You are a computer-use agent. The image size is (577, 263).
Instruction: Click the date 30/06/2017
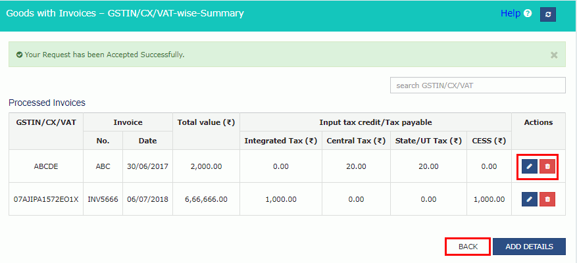(147, 166)
